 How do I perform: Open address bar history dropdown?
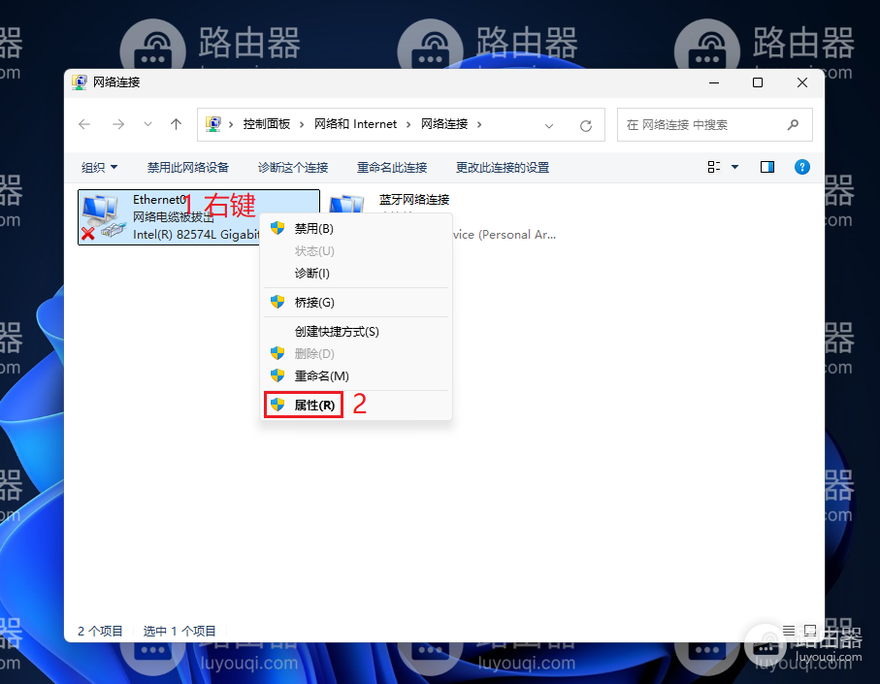(x=549, y=126)
